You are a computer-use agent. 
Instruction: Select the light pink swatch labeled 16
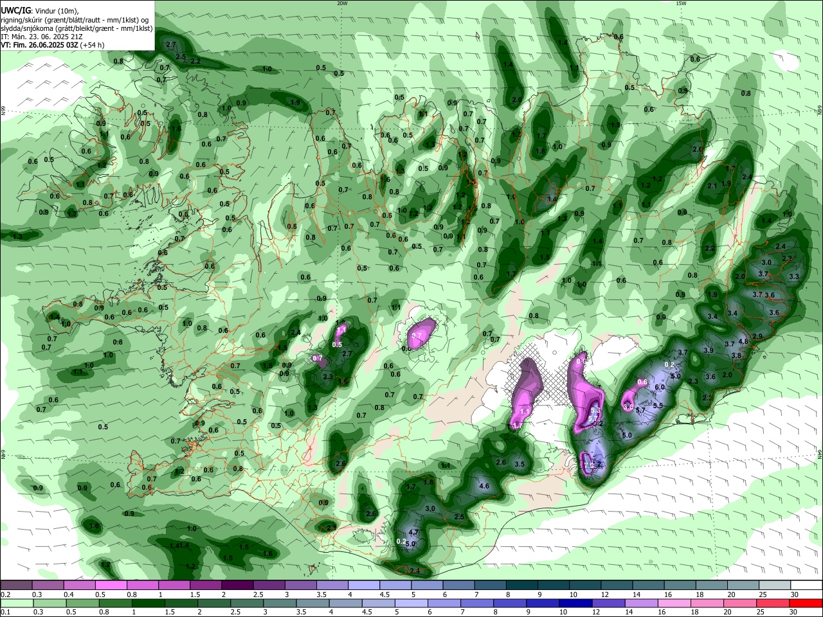674,603
